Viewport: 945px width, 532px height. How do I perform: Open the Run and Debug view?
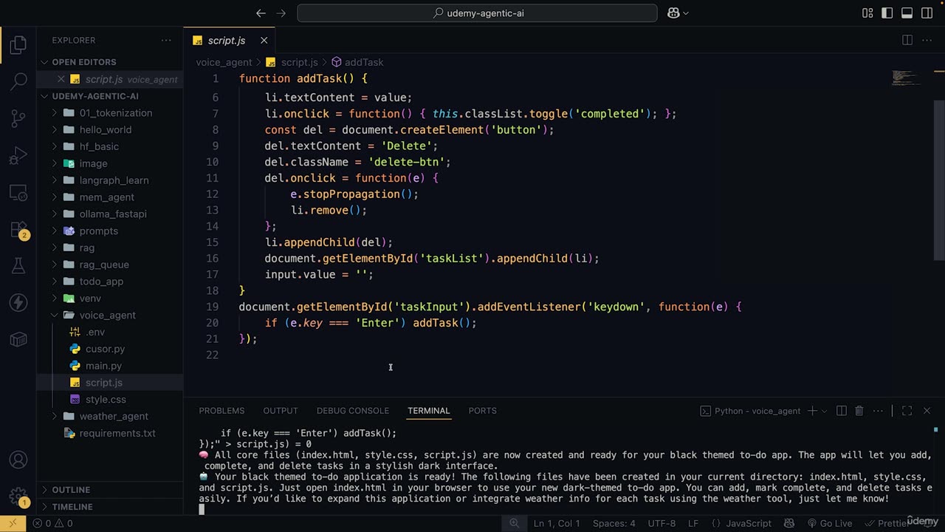tap(18, 156)
